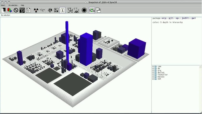Click the magnifying glass search icon

pos(42,10)
